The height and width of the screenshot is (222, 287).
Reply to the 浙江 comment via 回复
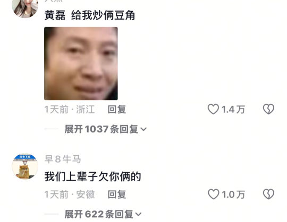(117, 110)
